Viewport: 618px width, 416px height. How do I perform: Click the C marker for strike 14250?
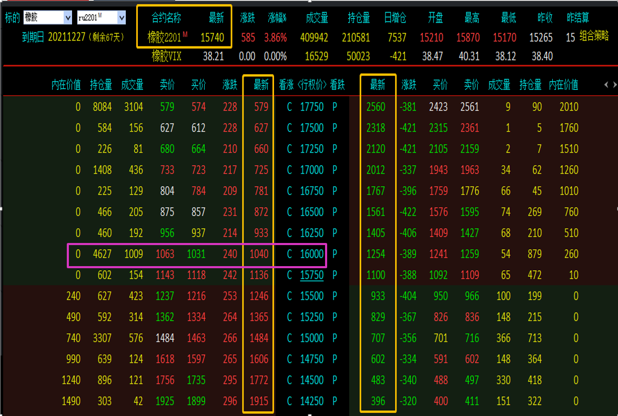coord(289,401)
